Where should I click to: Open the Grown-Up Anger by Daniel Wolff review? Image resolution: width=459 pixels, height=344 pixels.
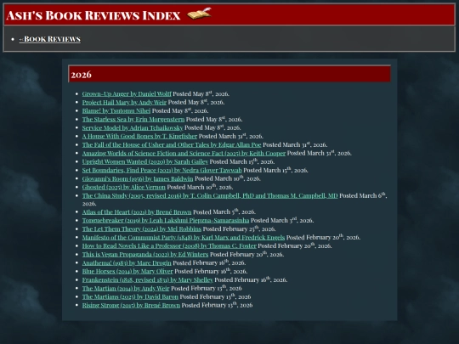point(127,94)
